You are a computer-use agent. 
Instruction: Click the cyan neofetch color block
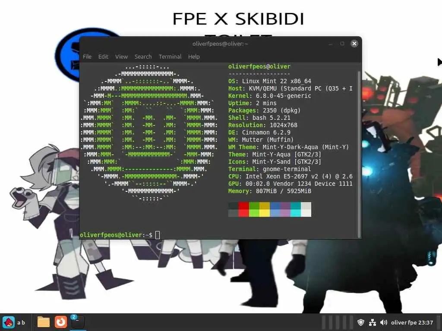point(295,209)
